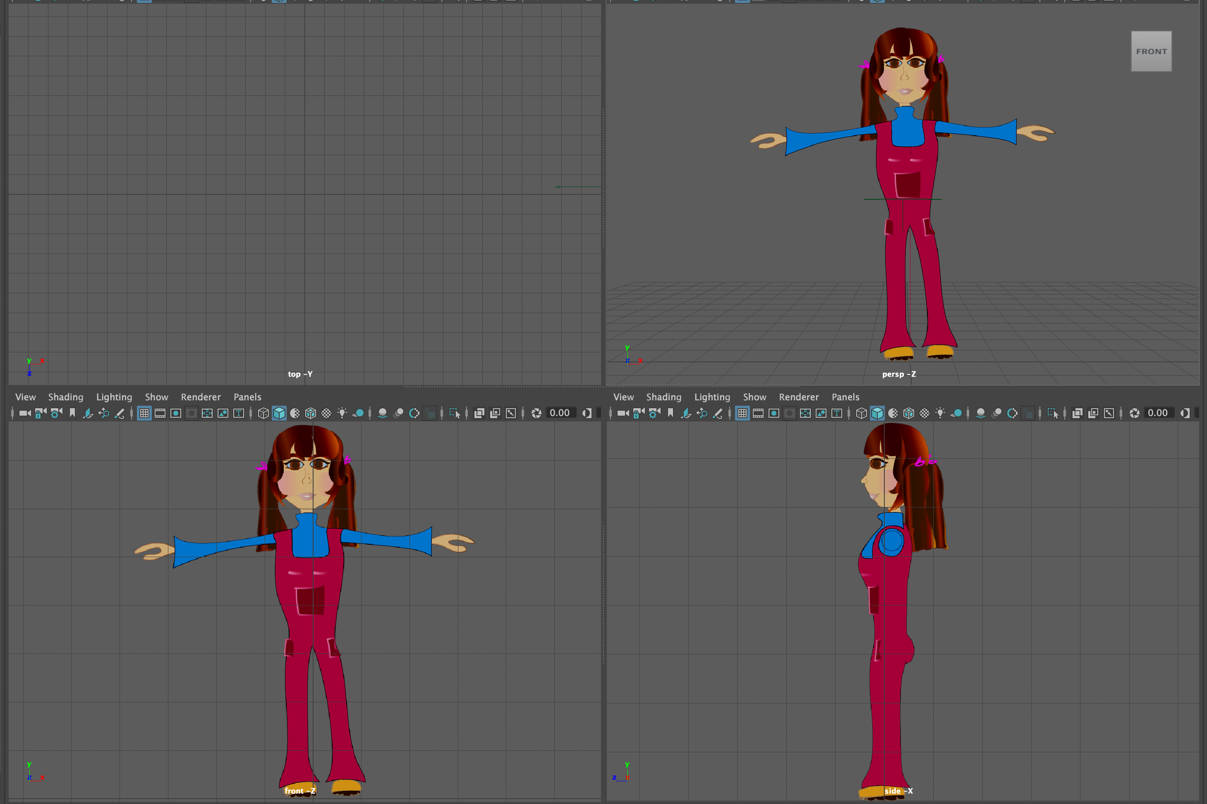Click Smooth Shade All cube in front view

click(x=279, y=413)
